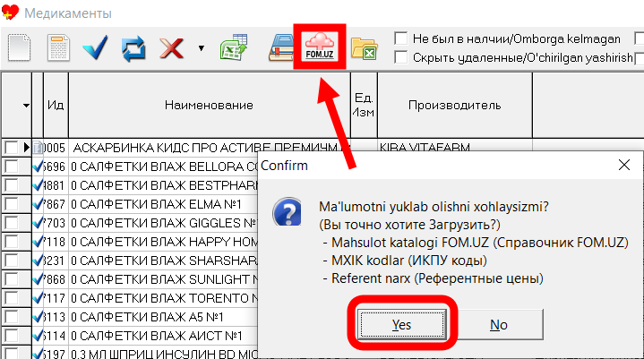Click the Ед. Изм column header
The width and height of the screenshot is (644, 359).
pyautogui.click(x=364, y=105)
